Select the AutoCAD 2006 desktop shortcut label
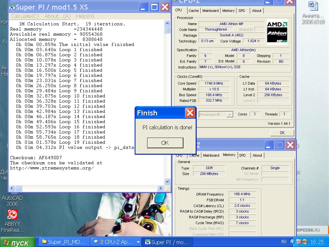Screen dimensions: 329x247 (13, 201)
